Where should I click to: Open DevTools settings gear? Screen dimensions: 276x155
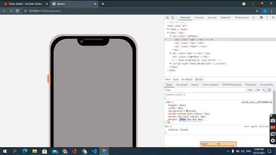[261, 17]
